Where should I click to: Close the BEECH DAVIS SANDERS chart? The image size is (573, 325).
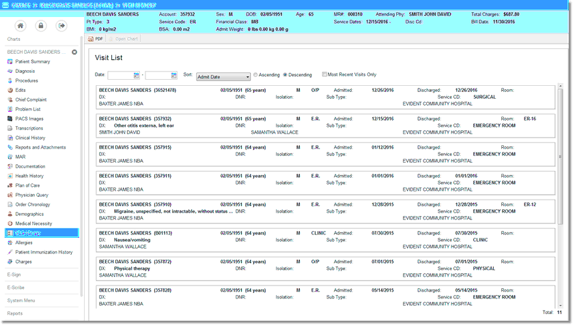(x=74, y=52)
